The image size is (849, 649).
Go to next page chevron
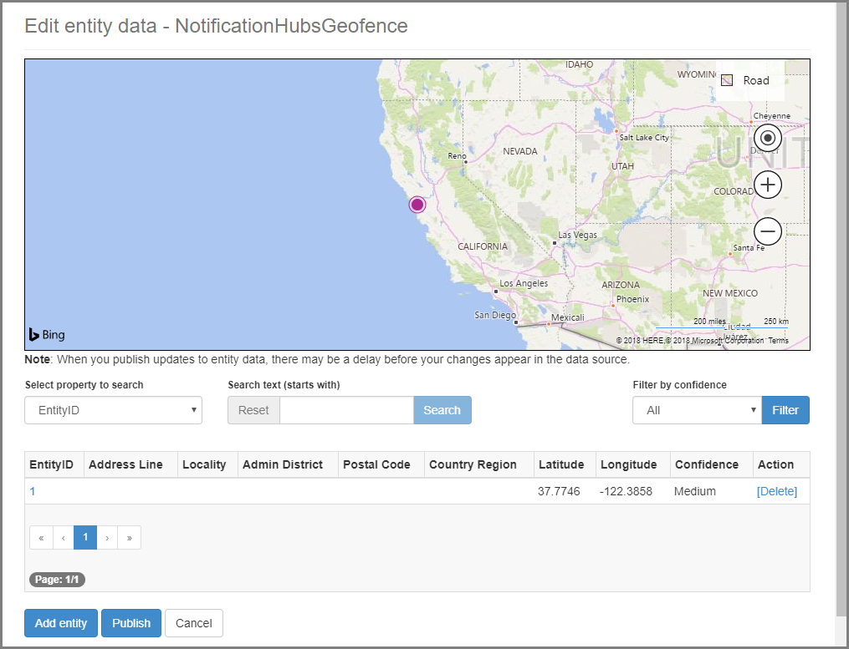[107, 537]
